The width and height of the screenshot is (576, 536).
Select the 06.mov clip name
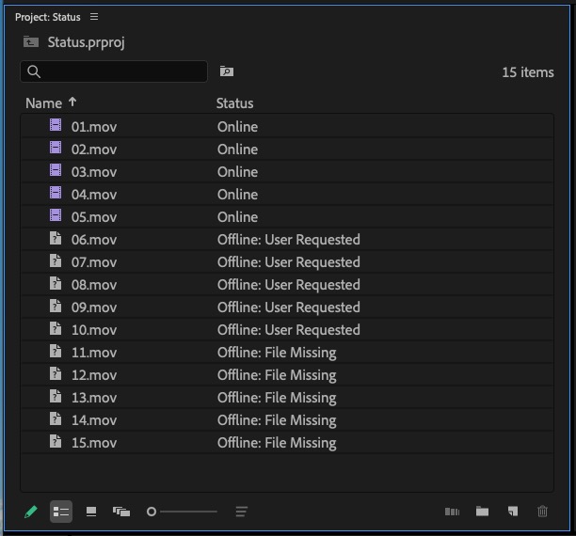click(94, 240)
